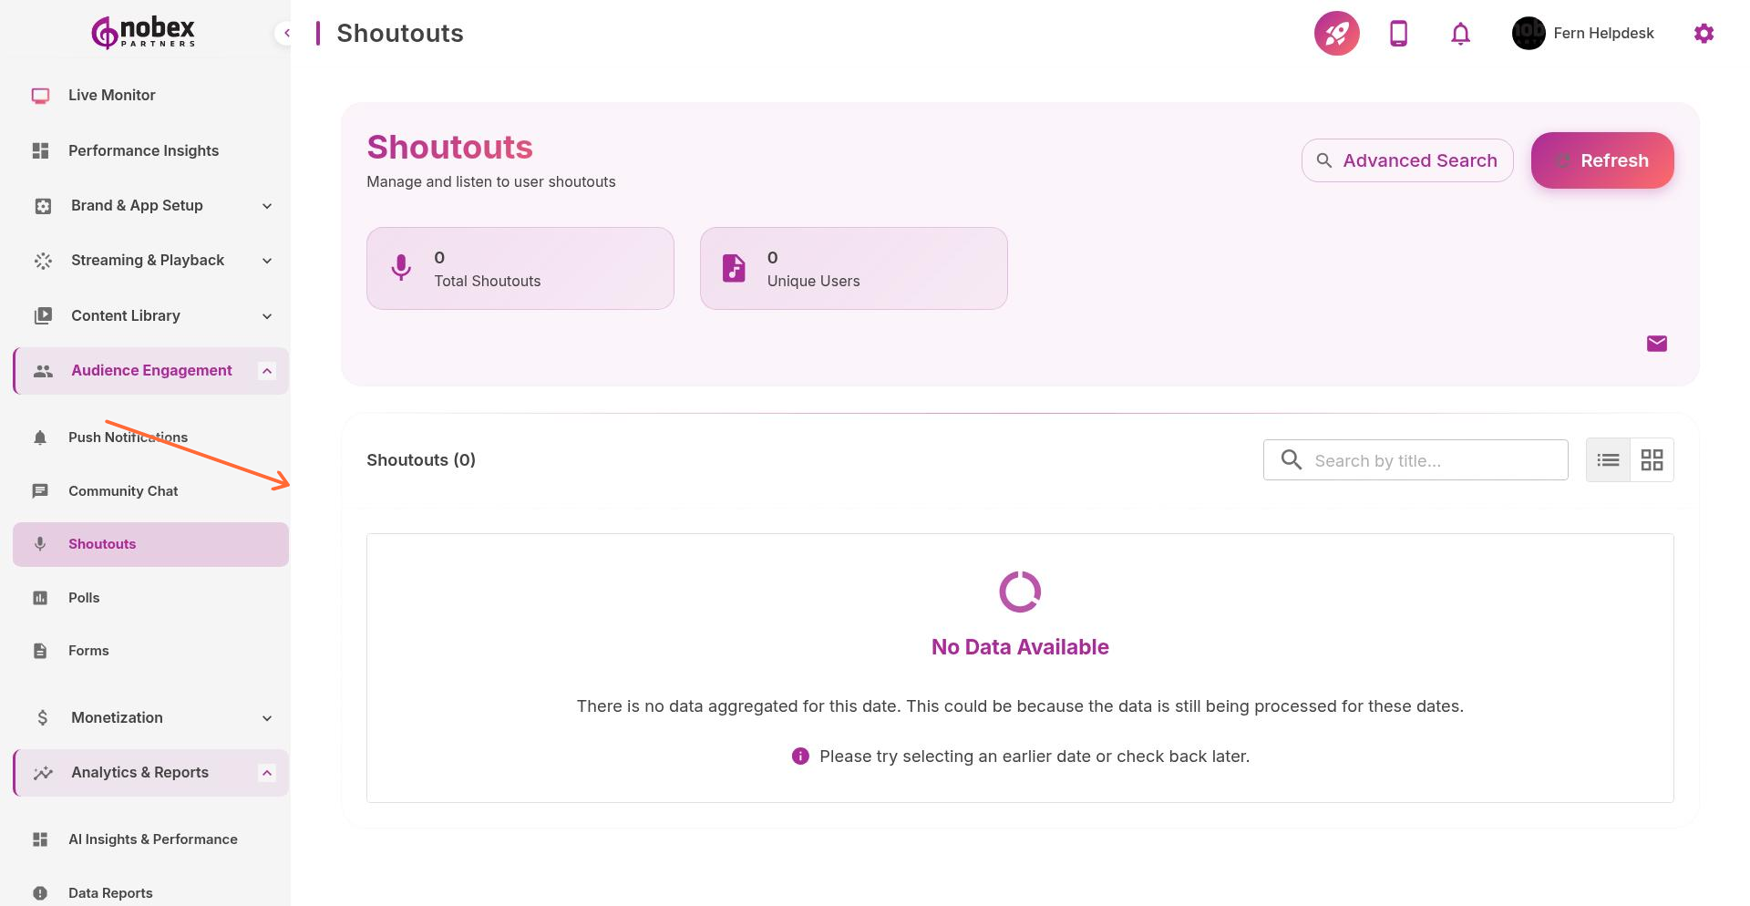
Task: Open Advanced Search
Action: 1407,160
